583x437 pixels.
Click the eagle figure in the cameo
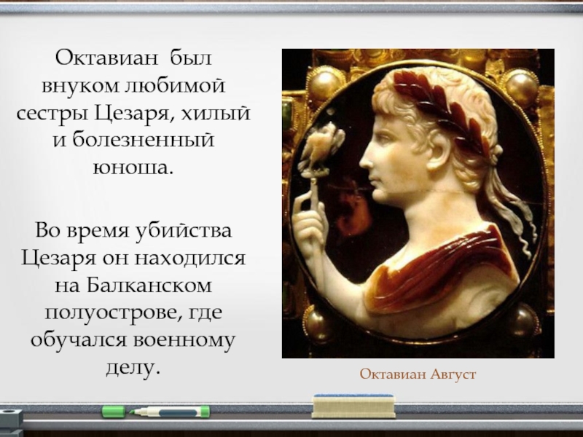[322, 149]
